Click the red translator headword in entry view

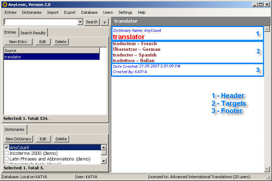[x=129, y=37]
